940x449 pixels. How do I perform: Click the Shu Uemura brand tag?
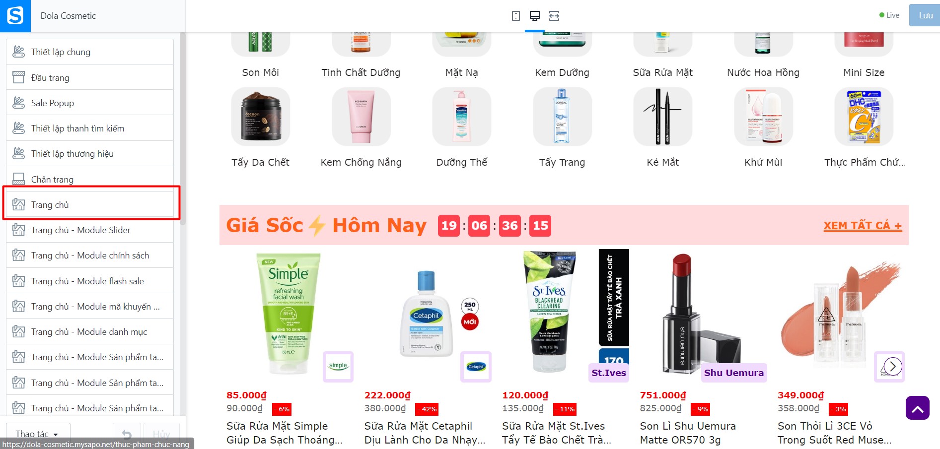click(x=734, y=373)
